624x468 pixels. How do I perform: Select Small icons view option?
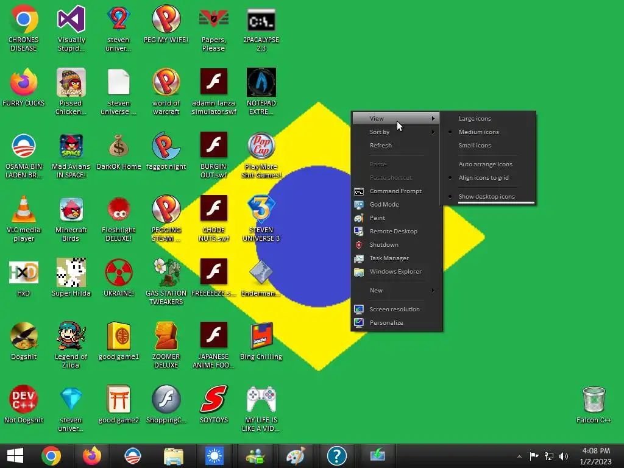(488, 146)
